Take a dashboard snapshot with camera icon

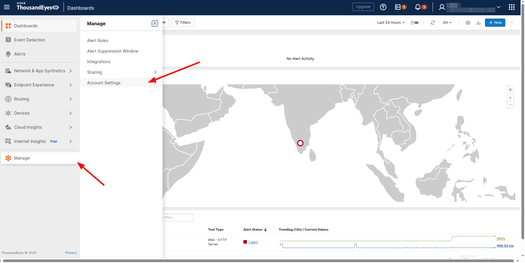click(x=468, y=23)
